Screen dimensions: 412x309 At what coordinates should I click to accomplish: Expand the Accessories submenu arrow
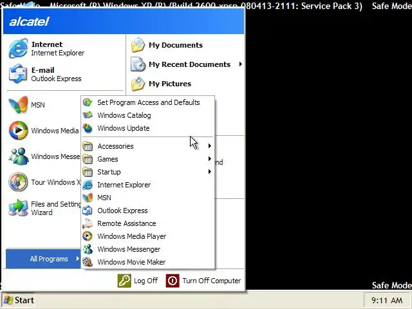tap(210, 146)
